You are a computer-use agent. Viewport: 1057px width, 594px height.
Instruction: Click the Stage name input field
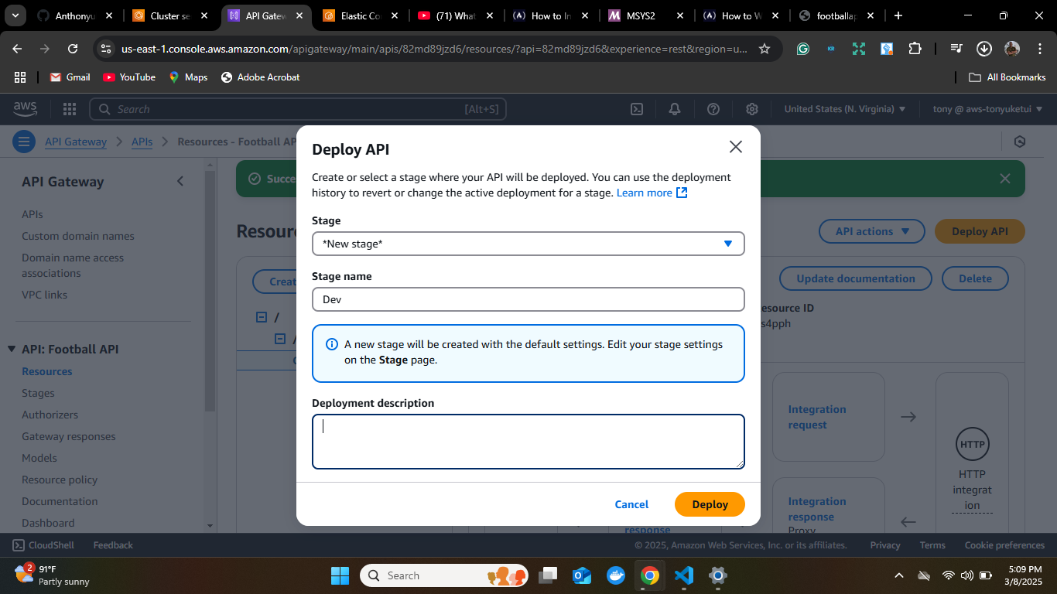(x=528, y=299)
